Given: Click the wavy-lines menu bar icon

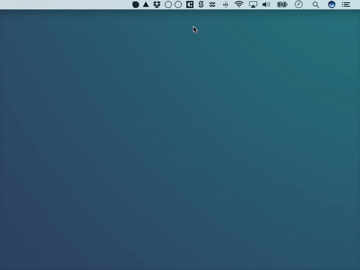Looking at the screenshot, I should (x=211, y=5).
